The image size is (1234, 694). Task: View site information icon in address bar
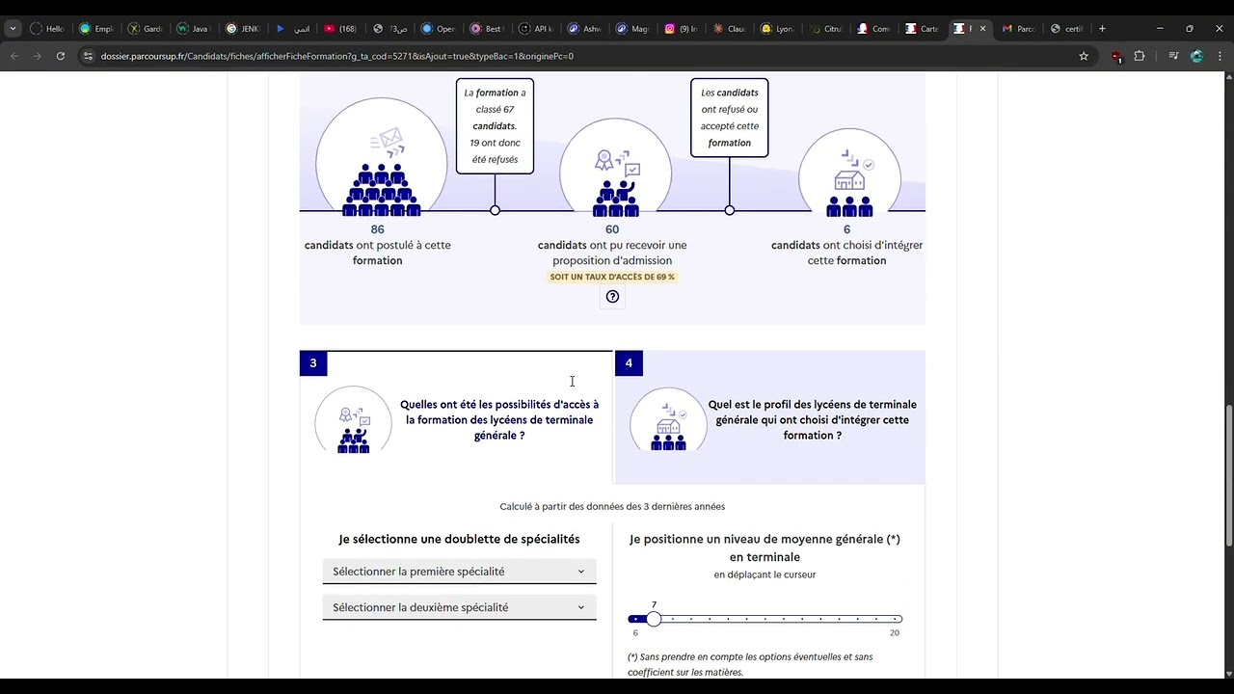pos(89,56)
